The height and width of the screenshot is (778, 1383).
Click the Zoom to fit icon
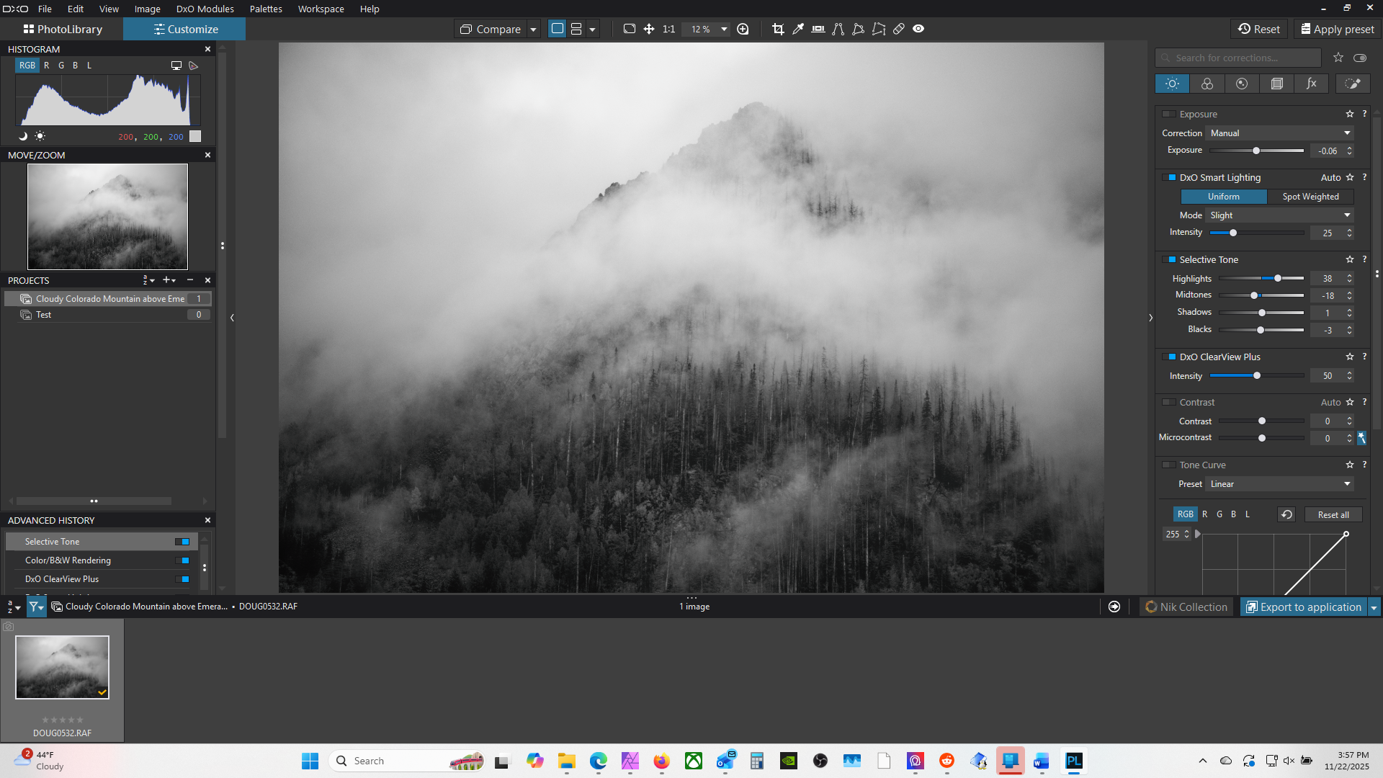pyautogui.click(x=629, y=29)
